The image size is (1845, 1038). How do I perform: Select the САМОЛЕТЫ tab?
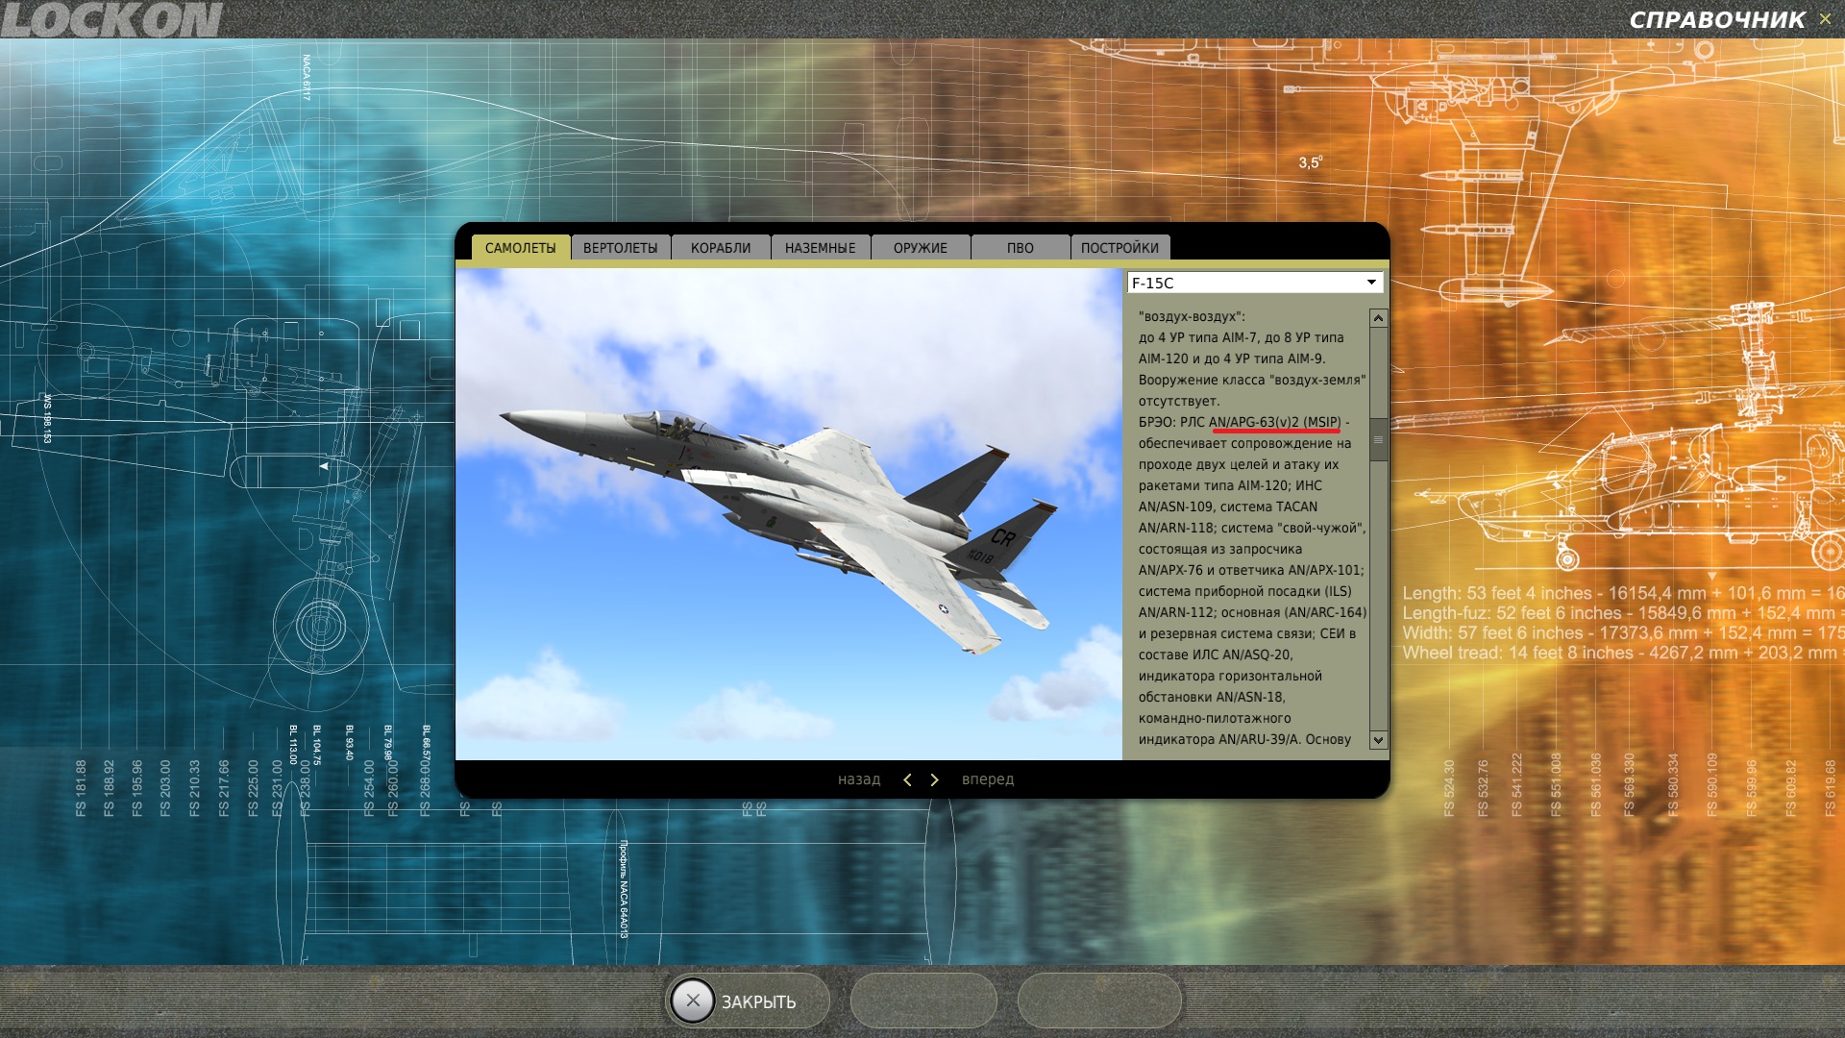pyautogui.click(x=521, y=248)
